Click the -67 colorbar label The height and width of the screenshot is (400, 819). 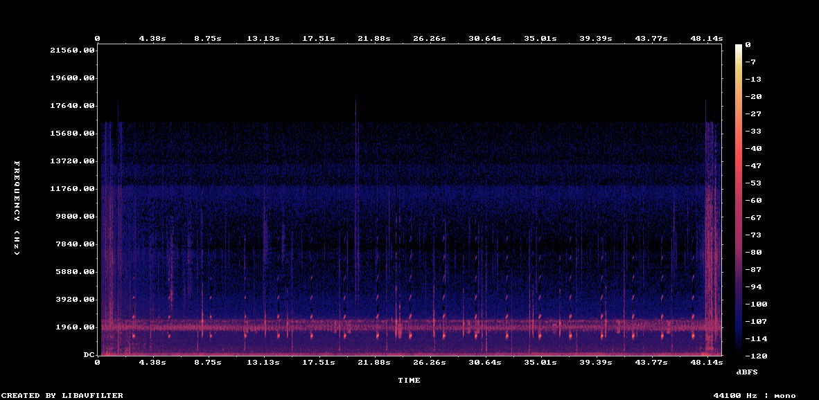pyautogui.click(x=752, y=217)
